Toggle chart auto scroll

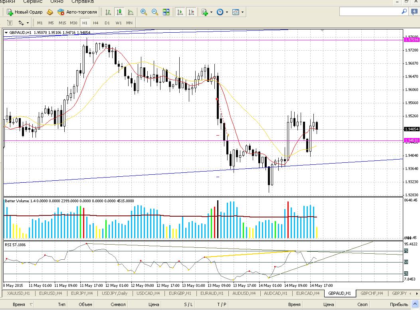(x=180, y=12)
